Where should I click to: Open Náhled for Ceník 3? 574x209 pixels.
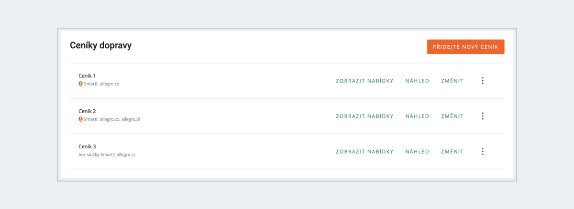click(417, 151)
